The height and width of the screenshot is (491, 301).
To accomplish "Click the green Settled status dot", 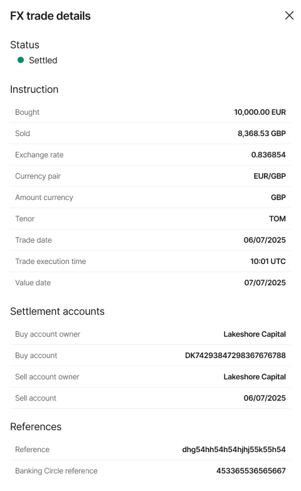I will tap(21, 60).
